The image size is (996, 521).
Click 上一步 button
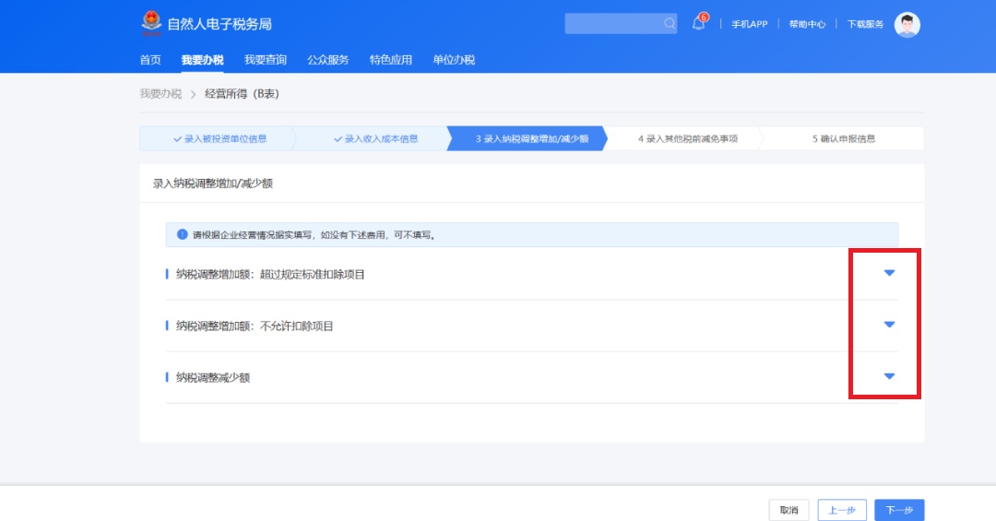pyautogui.click(x=842, y=510)
